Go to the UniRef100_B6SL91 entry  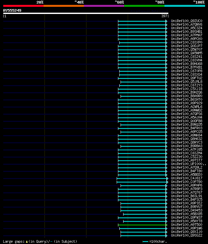click(187, 196)
